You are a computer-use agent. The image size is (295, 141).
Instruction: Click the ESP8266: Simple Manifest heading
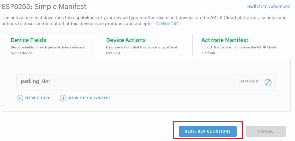44,6
